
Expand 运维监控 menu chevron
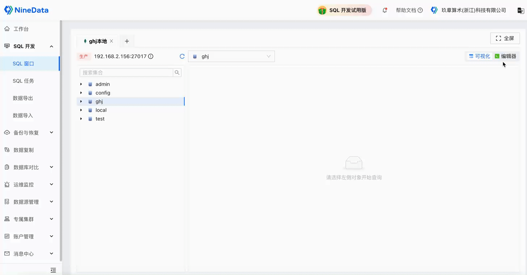click(51, 184)
